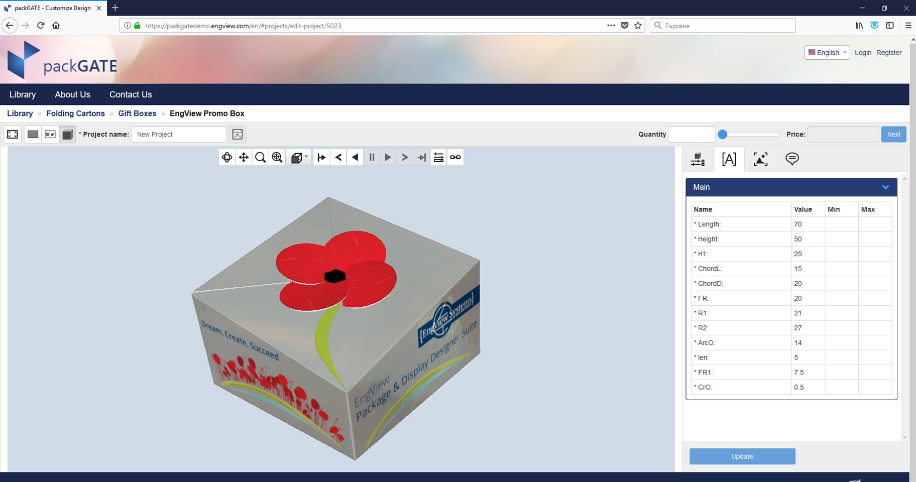Play the folding animation forward
This screenshot has height=482, width=916.
click(x=388, y=157)
